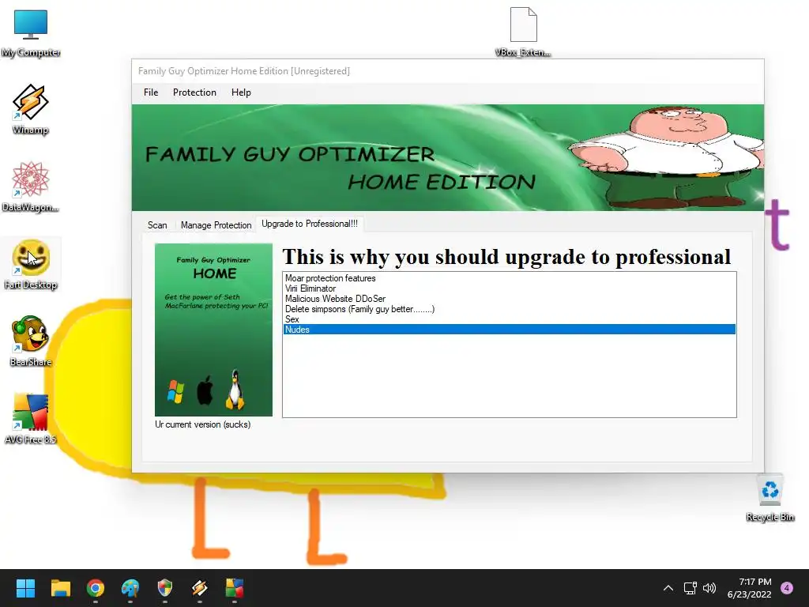The image size is (809, 607).
Task: Select the 'Sex' list item
Action: click(510, 319)
